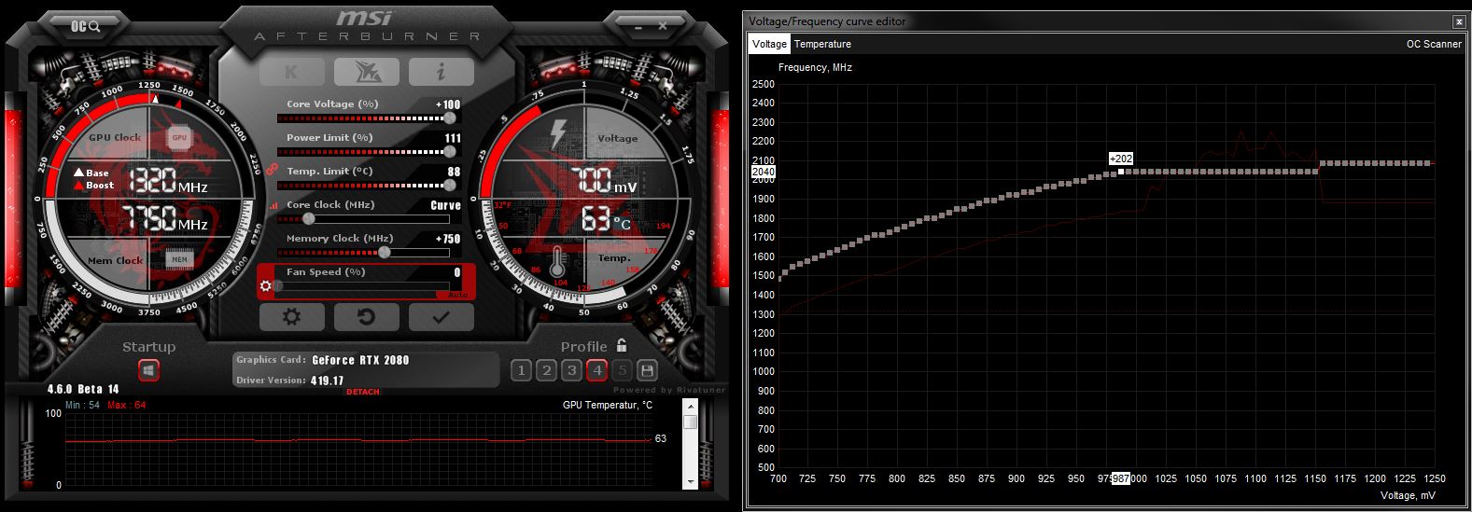The height and width of the screenshot is (512, 1472).
Task: Click the 700 mV voltage readout
Action: 607,180
